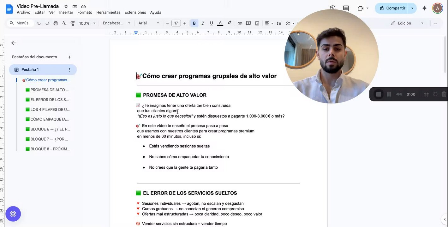Open the Google Docs home icon
Image resolution: width=448 pixels, height=227 pixels.
click(x=9, y=9)
